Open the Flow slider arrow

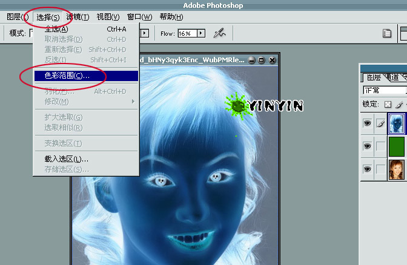(x=201, y=33)
